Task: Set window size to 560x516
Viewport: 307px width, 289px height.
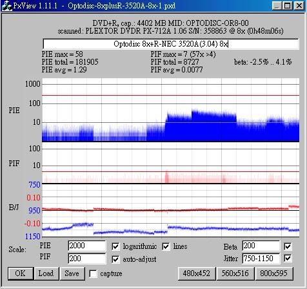Action: point(235,273)
